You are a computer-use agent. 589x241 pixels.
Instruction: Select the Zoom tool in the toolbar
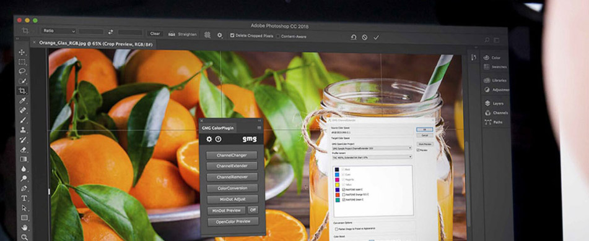click(24, 237)
